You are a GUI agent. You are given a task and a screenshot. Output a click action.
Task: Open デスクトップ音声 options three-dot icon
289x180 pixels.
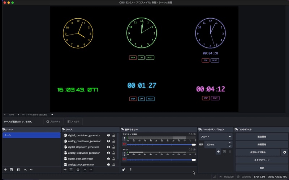point(124,139)
